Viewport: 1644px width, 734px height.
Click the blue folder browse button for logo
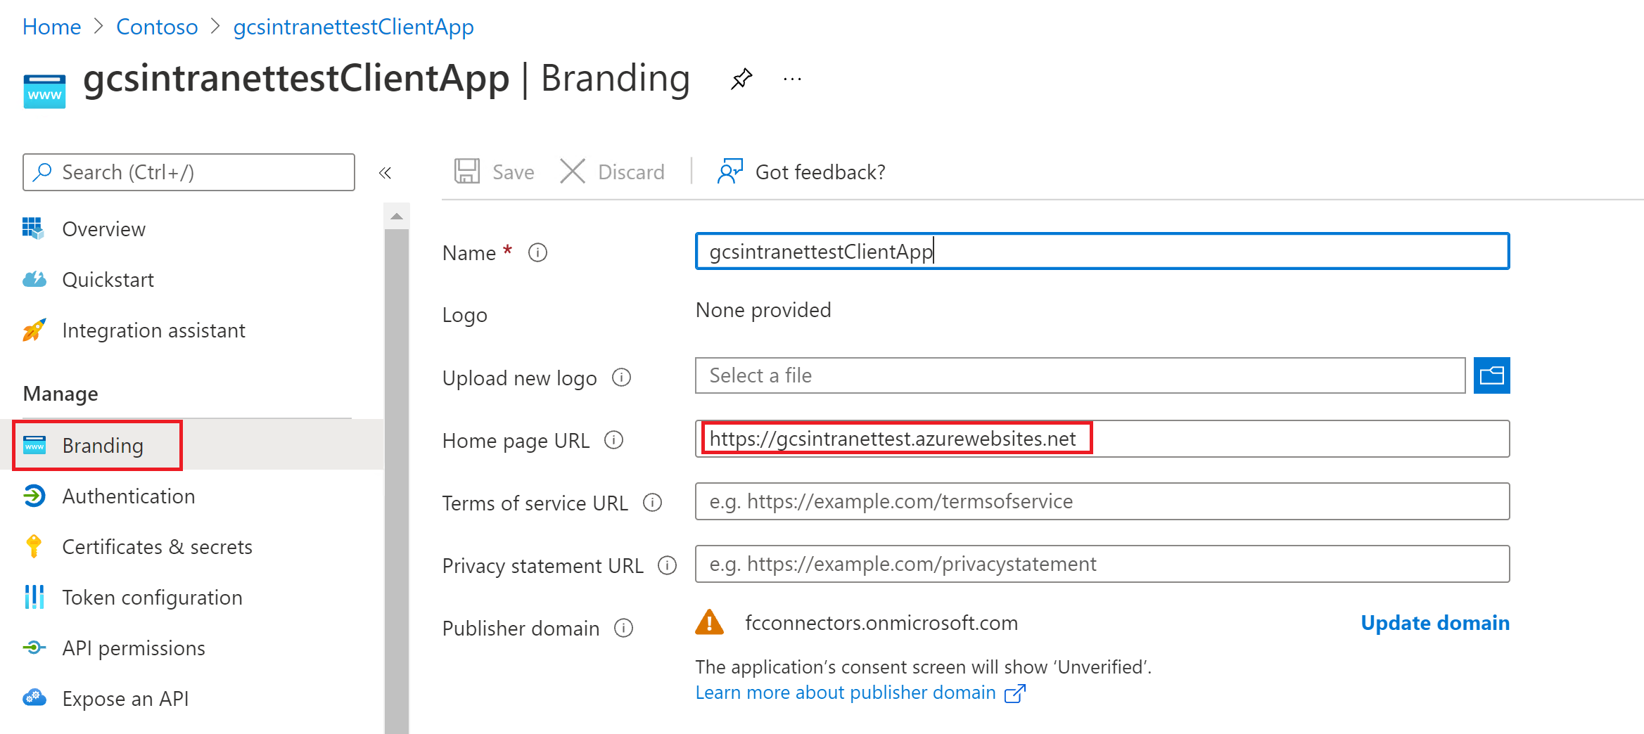point(1491,375)
